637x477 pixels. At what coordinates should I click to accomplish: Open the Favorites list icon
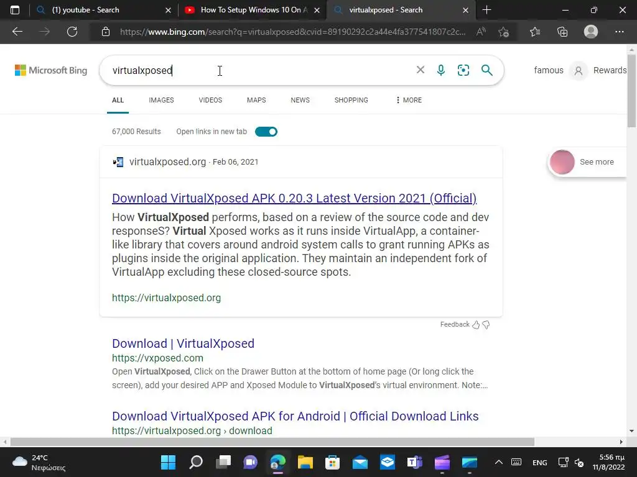point(535,32)
